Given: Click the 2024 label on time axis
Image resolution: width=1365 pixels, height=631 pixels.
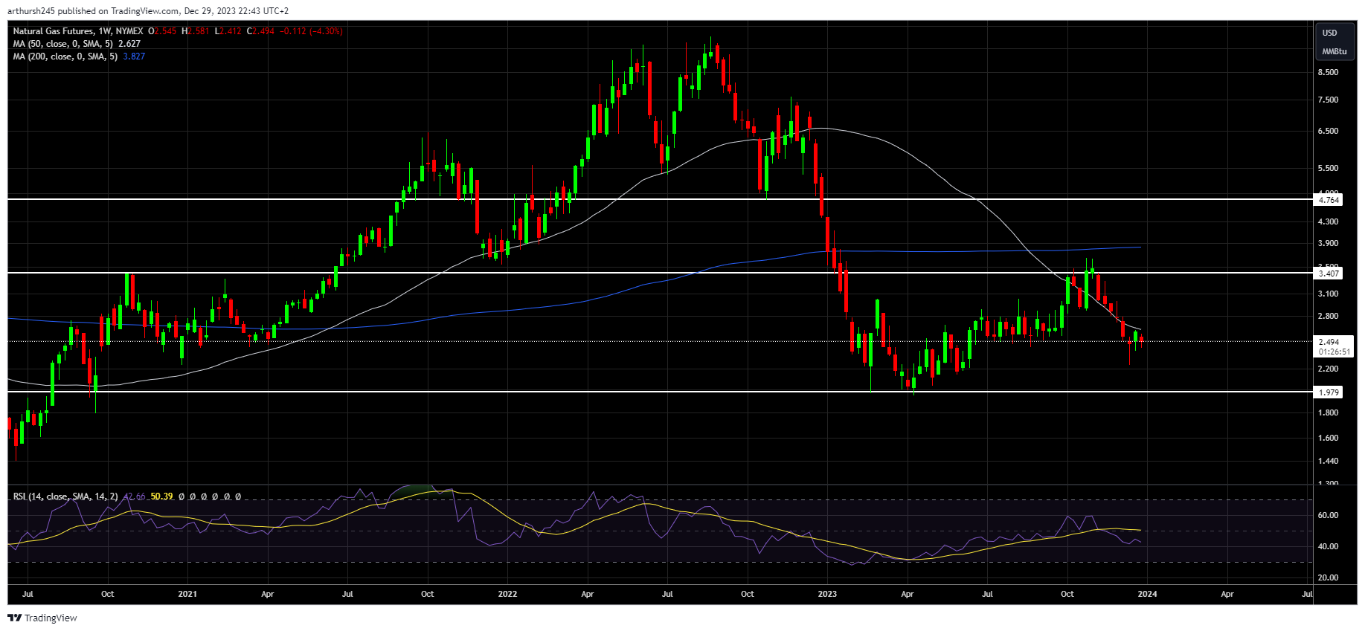Looking at the screenshot, I should coord(1147,594).
